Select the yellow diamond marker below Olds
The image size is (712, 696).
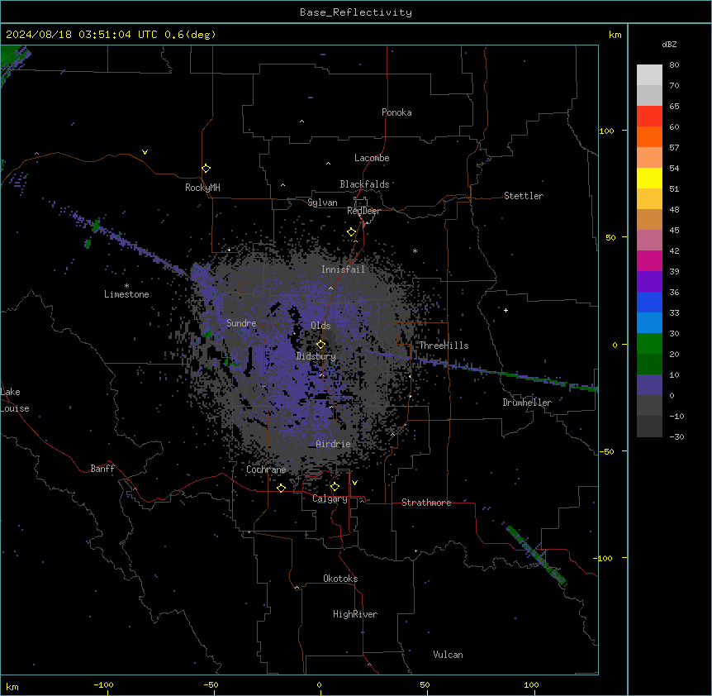(320, 345)
